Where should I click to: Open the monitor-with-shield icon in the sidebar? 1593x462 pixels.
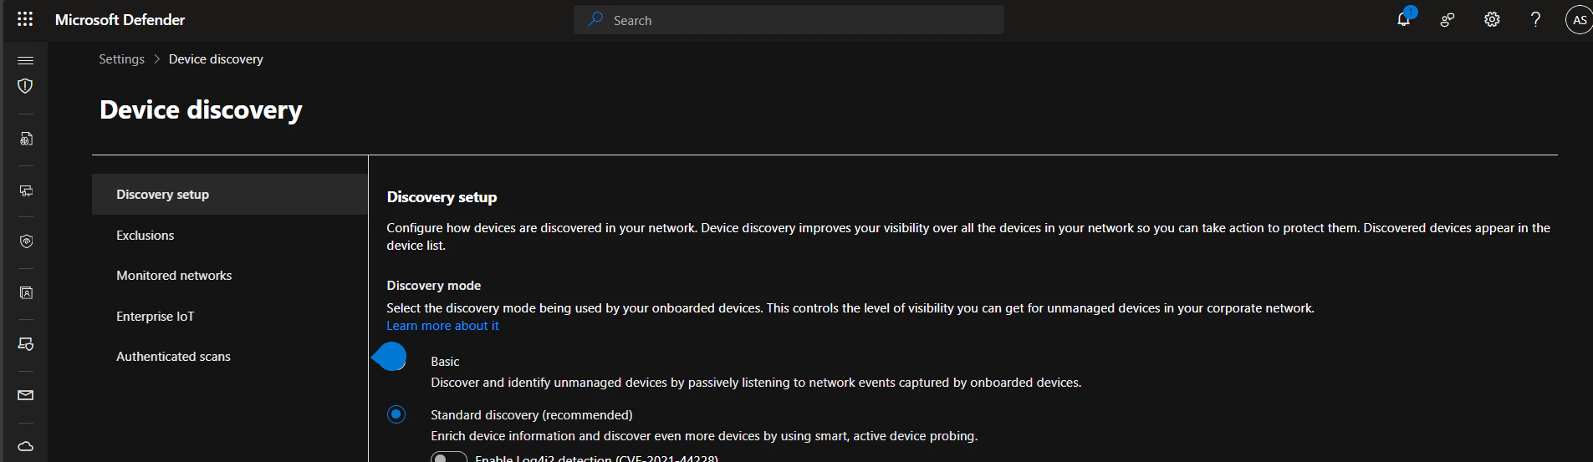tap(26, 344)
